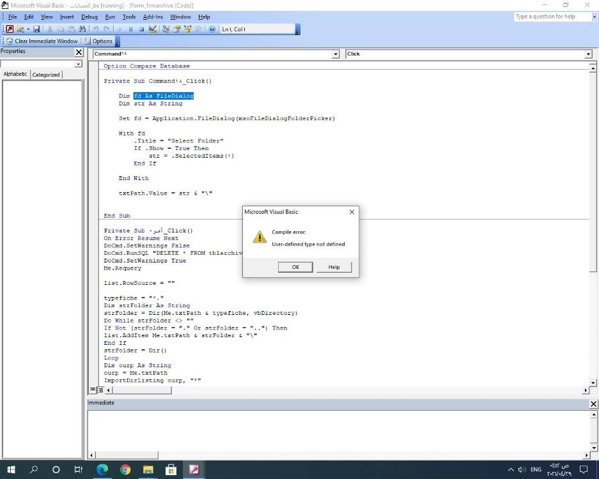599x479 pixels.
Task: Click the Clear Immediate Window button
Action: click(x=42, y=42)
